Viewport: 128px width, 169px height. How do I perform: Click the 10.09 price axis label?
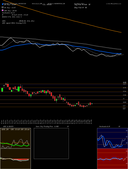click(x=125, y=102)
